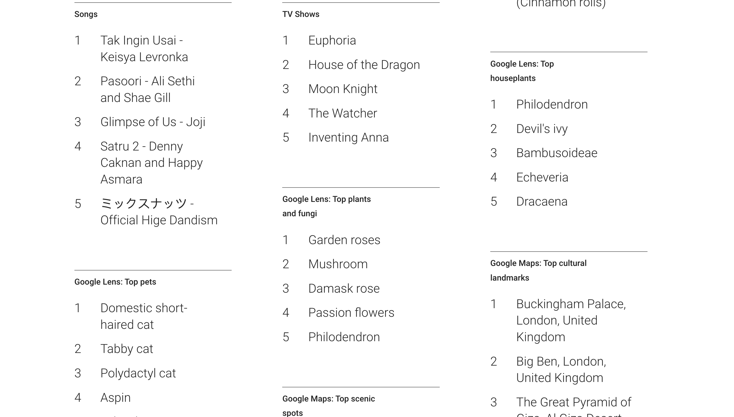This screenshot has height=417, width=734.
Task: Select "Tak Ingin Usai - Keisya Levronka" song entry
Action: click(x=144, y=49)
